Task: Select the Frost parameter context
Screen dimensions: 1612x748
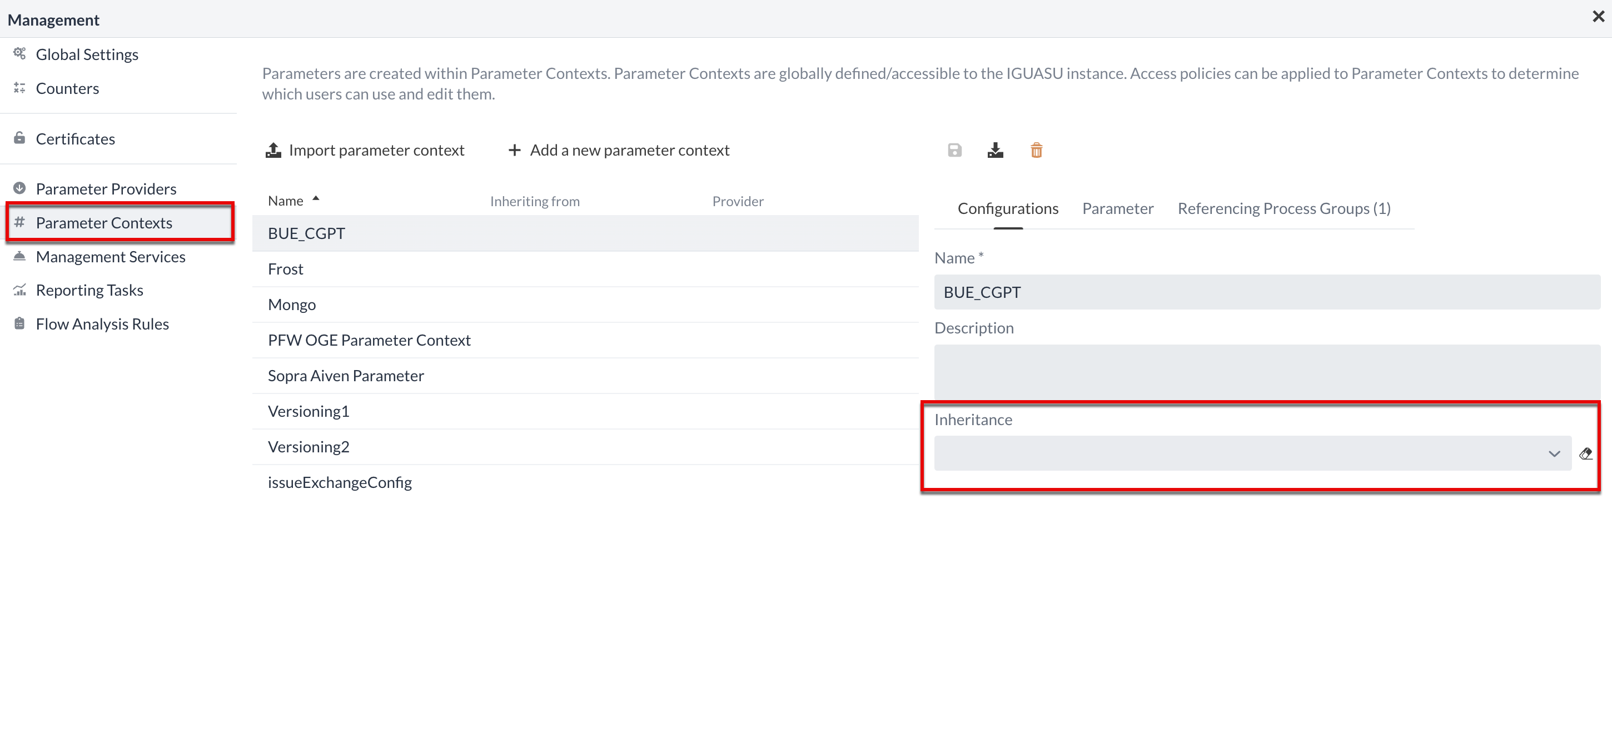Action: (x=585, y=269)
